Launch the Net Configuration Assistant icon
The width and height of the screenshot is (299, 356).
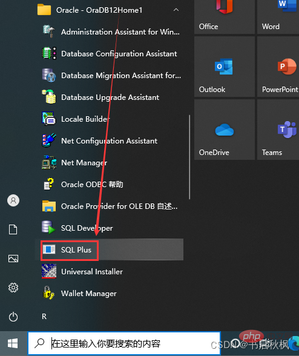(49, 140)
